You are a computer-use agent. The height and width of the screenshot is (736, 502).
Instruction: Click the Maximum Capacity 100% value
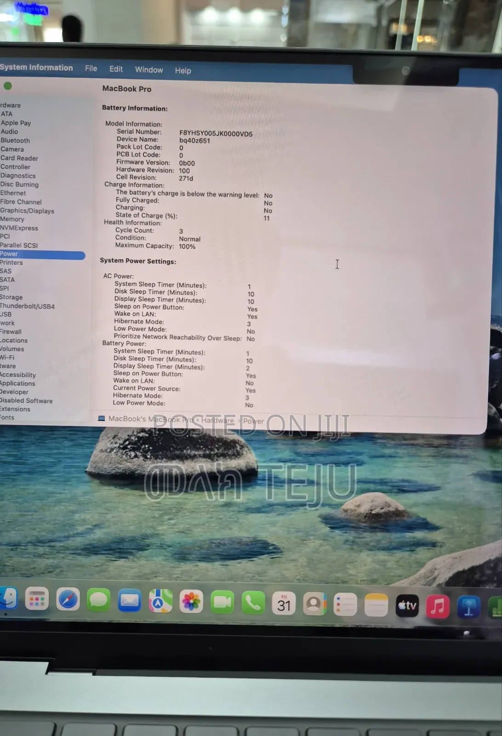(187, 246)
